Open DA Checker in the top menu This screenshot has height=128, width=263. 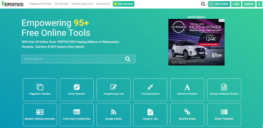61,4
